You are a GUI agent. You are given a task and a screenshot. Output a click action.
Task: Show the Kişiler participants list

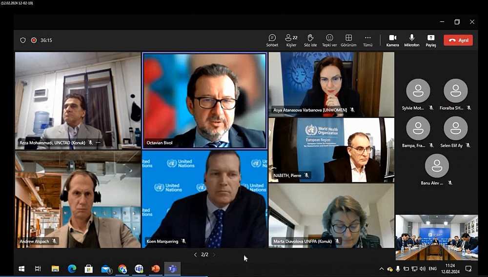291,40
